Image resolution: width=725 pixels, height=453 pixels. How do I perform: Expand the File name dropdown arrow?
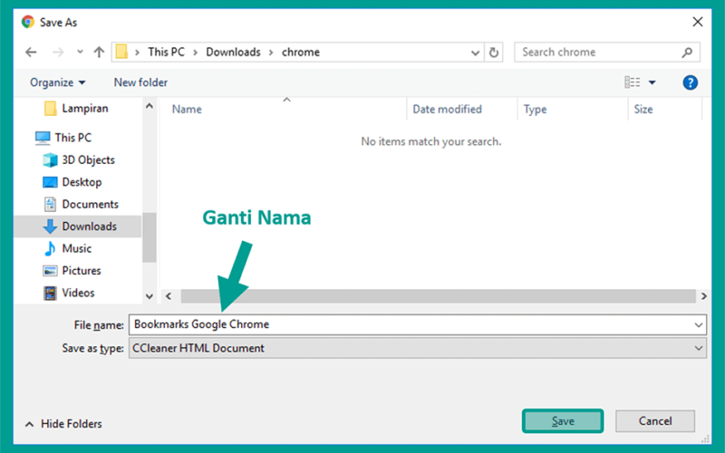click(699, 325)
